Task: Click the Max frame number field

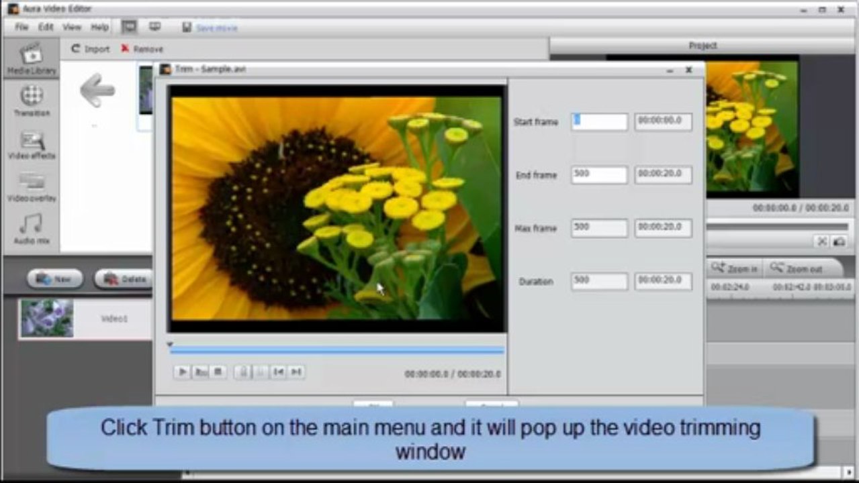Action: [x=599, y=228]
